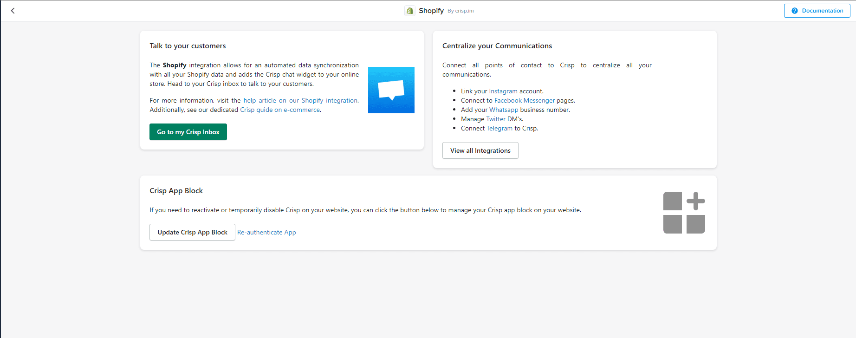Open the Telegram link
The height and width of the screenshot is (338, 856).
(499, 128)
